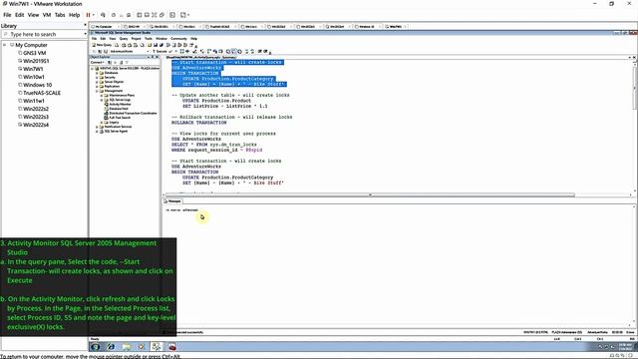Open Windows Explorer from the guest taskbar

point(127,347)
